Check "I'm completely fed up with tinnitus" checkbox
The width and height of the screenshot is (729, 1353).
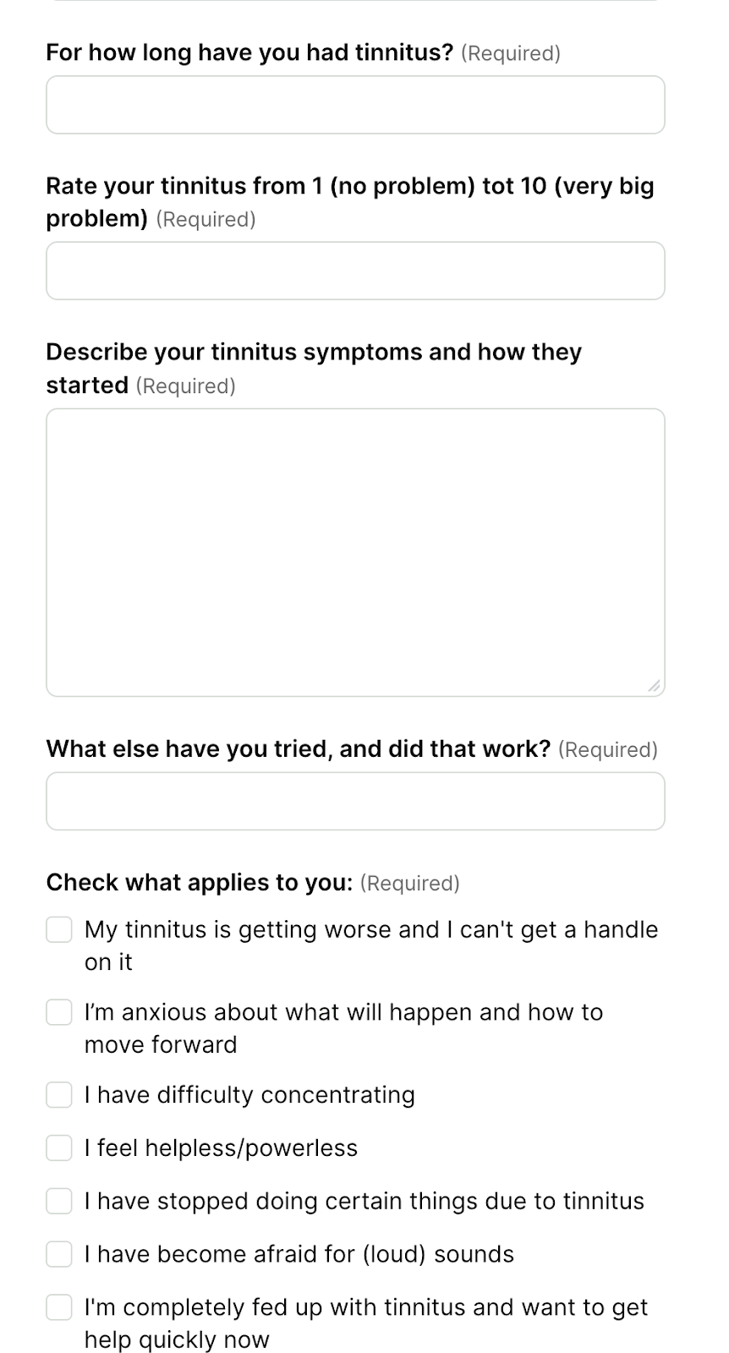(58, 1306)
